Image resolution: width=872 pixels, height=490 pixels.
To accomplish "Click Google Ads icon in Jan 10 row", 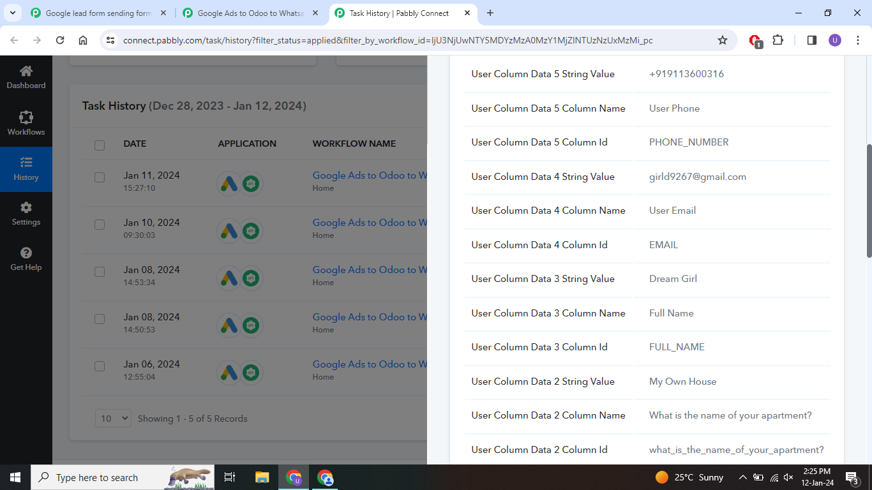I will tap(229, 231).
